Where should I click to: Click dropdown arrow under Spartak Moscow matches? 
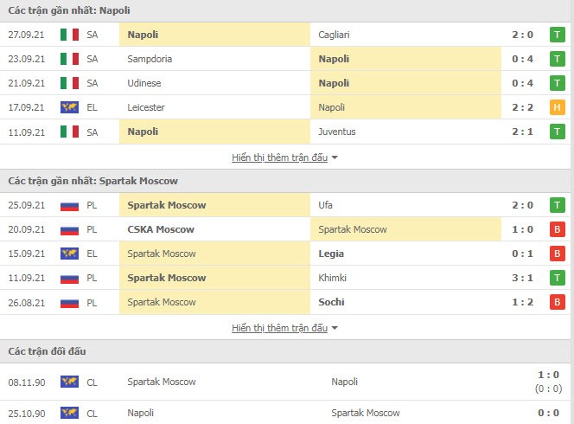tap(335, 329)
